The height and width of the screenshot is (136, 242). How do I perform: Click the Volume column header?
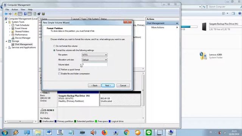(55, 19)
